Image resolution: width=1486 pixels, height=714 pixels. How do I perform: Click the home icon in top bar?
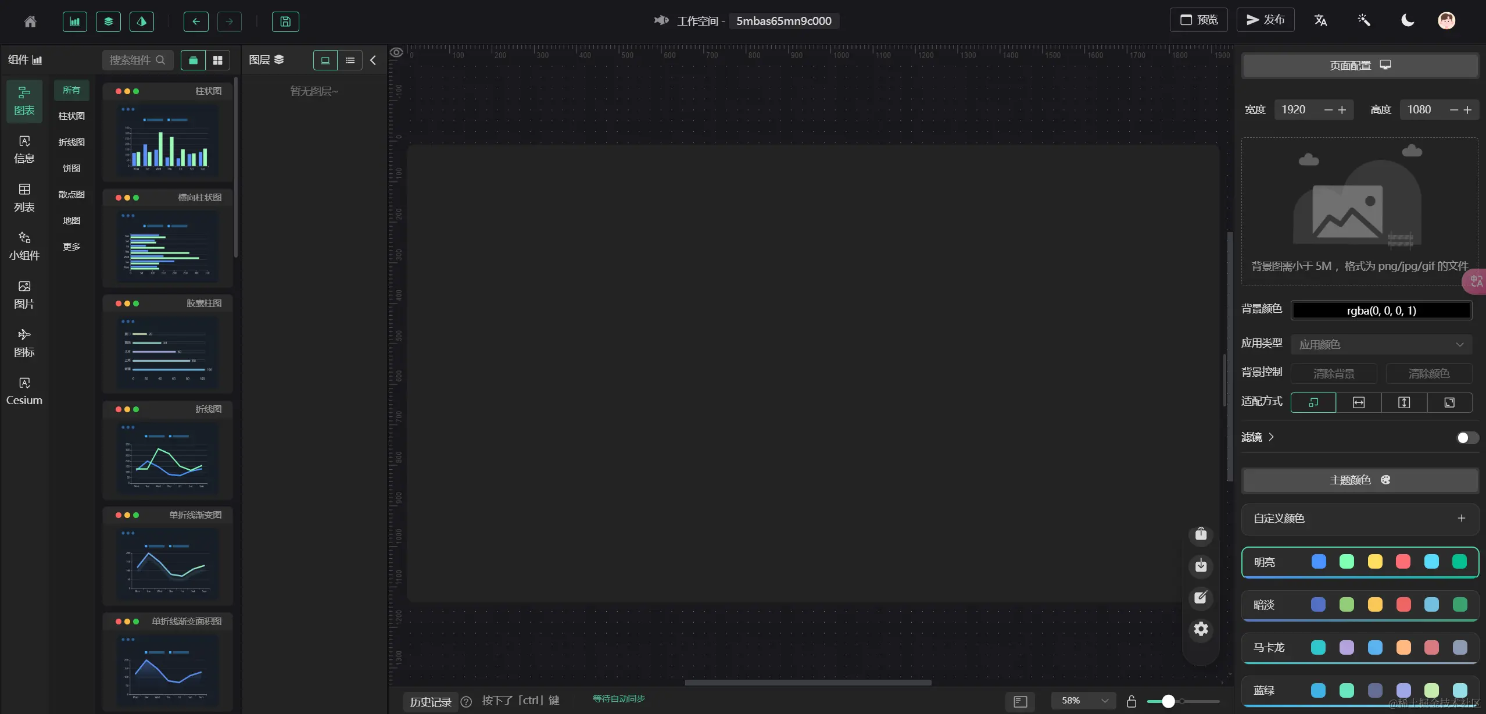(x=30, y=22)
